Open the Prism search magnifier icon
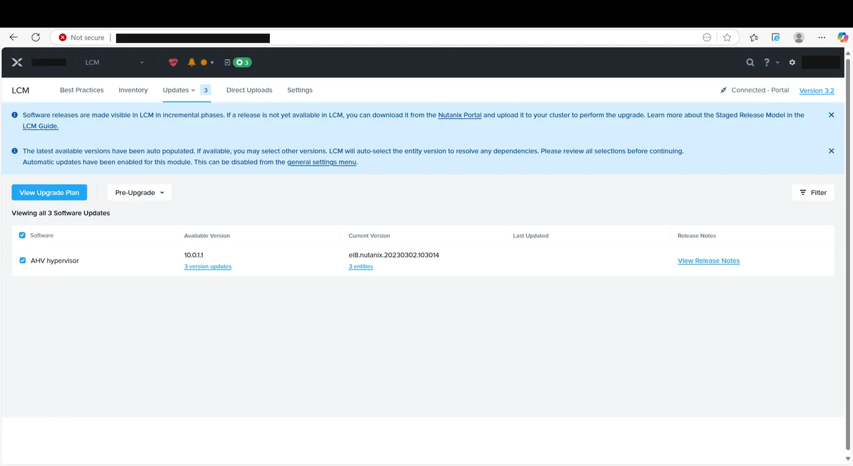 750,62
